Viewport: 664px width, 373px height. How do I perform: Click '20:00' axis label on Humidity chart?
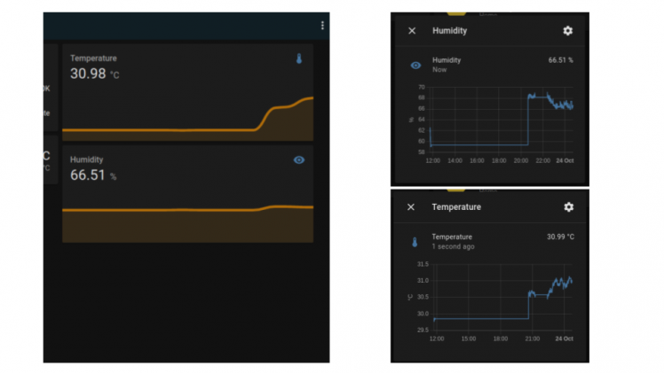(521, 160)
